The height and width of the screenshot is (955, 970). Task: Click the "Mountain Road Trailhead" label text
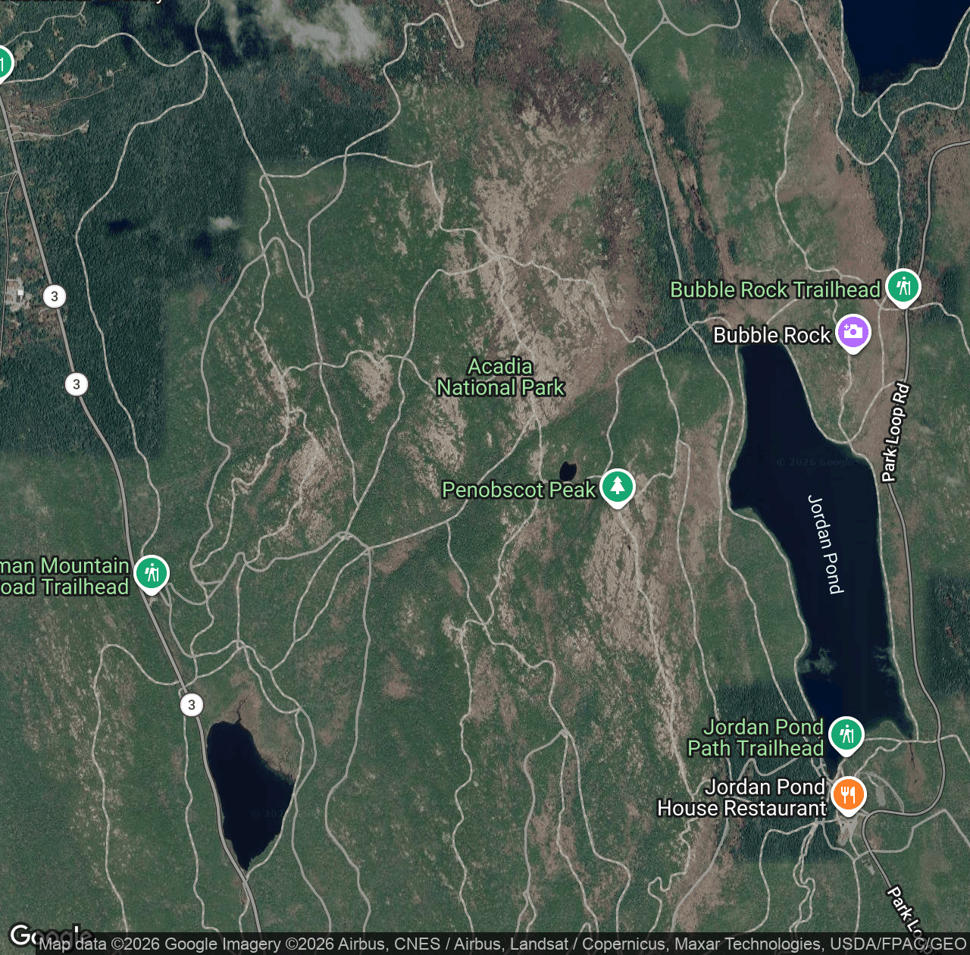(x=64, y=576)
